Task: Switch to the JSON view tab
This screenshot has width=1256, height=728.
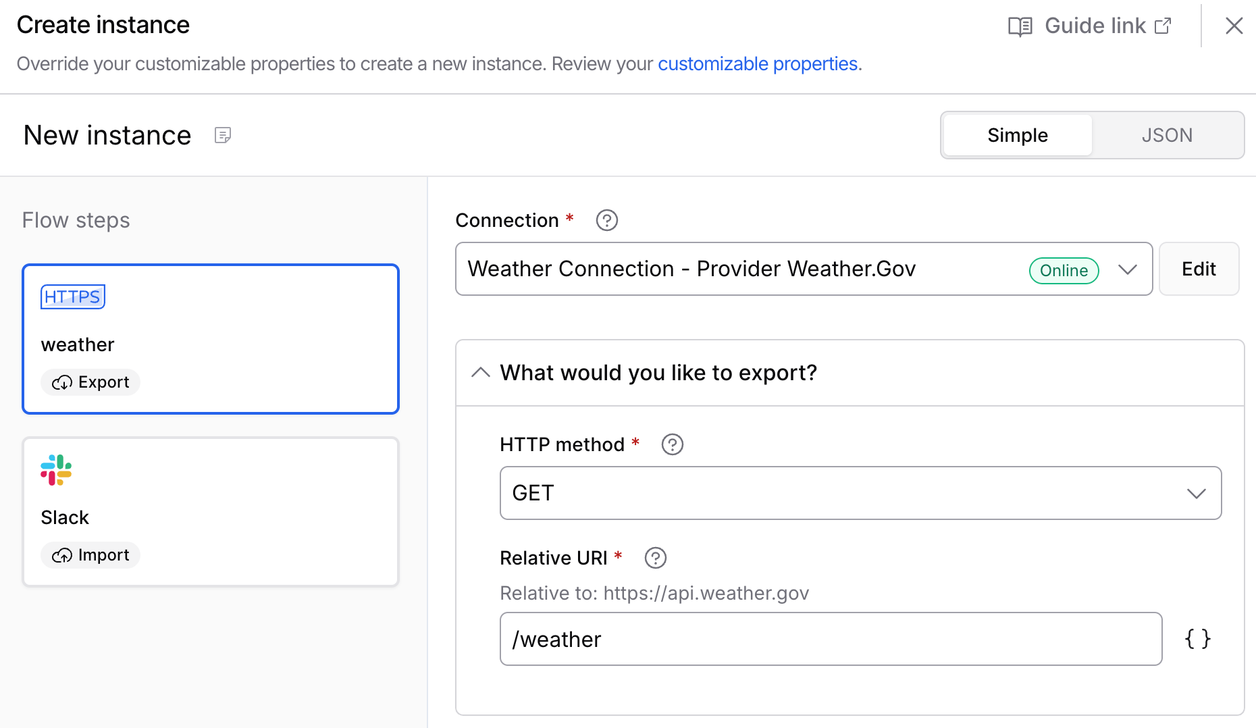Action: coord(1167,135)
